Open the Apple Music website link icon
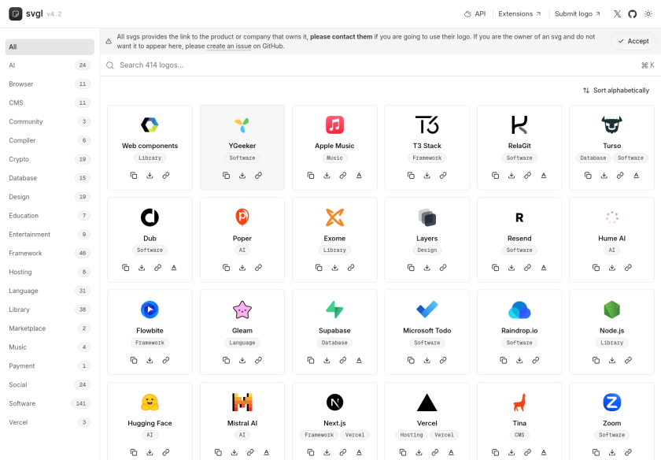661x460 pixels. pyautogui.click(x=343, y=176)
